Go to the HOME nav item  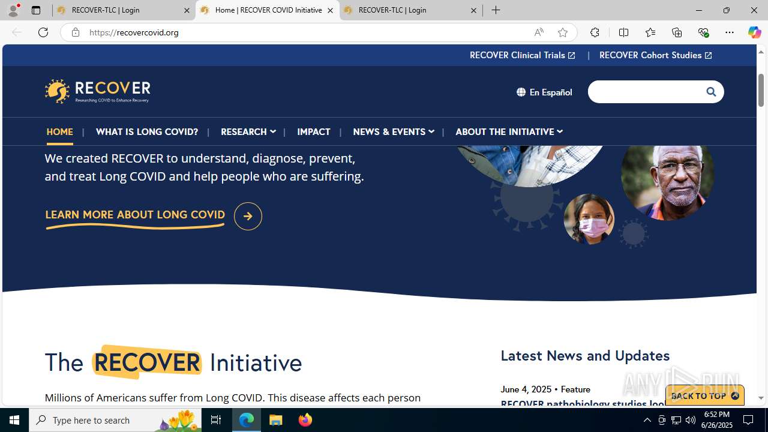[60, 132]
